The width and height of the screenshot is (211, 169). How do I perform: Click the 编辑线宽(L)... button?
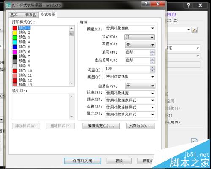tap(101, 126)
